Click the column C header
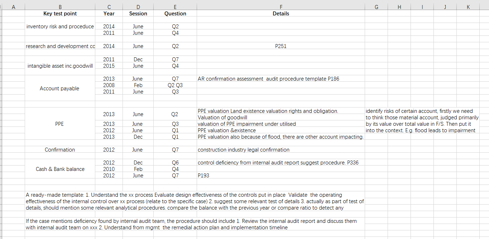This screenshot has width=489, height=239. click(x=109, y=6)
